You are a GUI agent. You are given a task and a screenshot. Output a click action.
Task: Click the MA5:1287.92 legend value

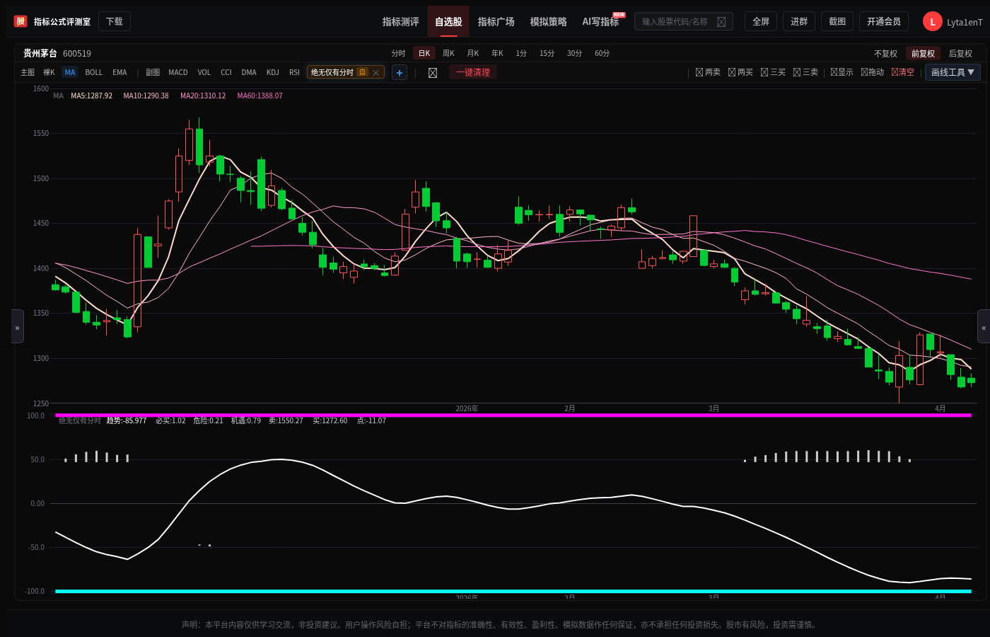(92, 96)
